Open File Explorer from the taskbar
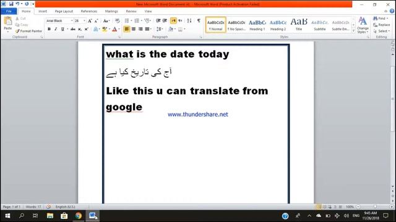This screenshot has width=396, height=222. pos(50,216)
